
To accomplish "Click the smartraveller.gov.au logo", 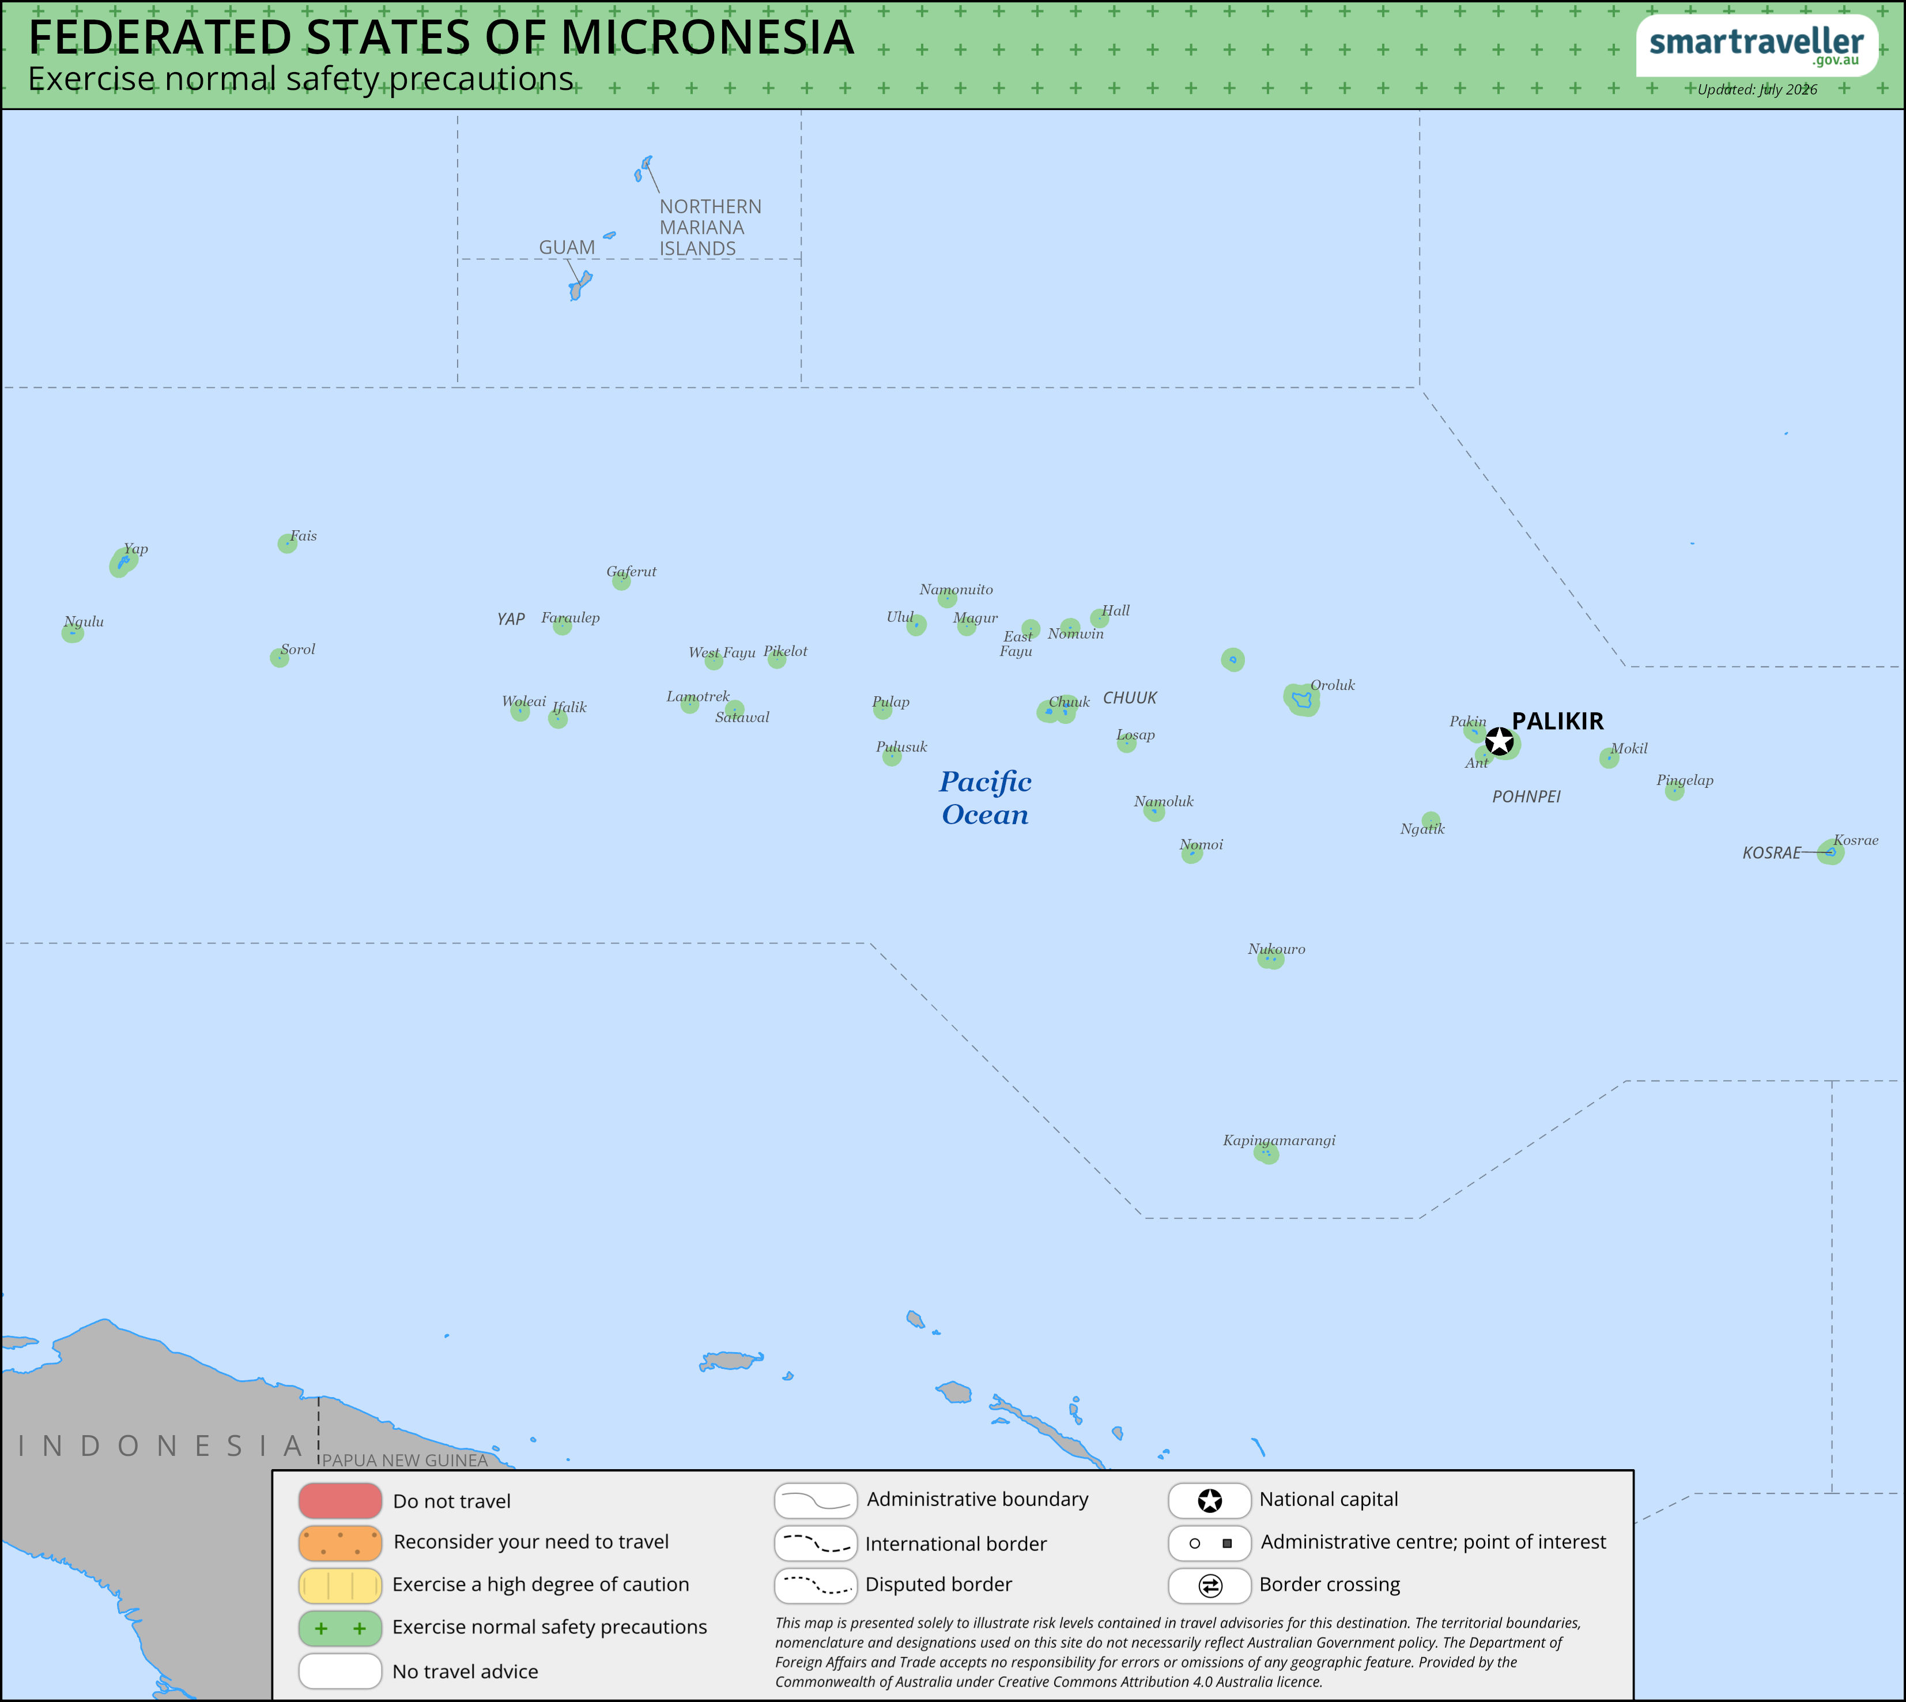I will point(1756,46).
